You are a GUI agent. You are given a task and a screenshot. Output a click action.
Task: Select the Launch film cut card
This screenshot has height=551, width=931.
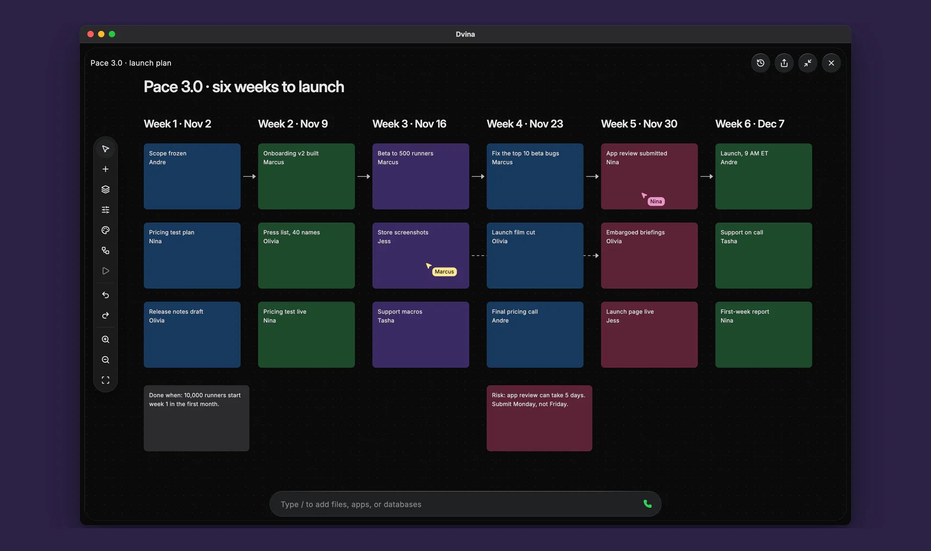coord(535,256)
